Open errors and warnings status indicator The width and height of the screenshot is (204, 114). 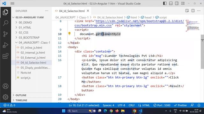tap(9, 105)
